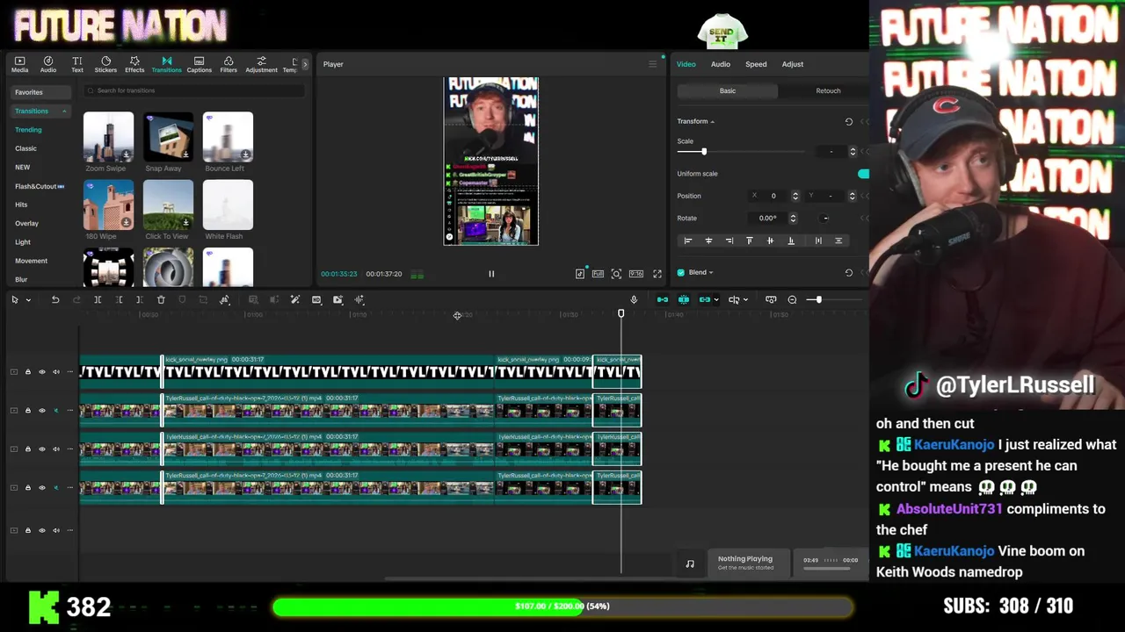The height and width of the screenshot is (632, 1125).
Task: Toggle the main track magnet
Action: click(663, 300)
